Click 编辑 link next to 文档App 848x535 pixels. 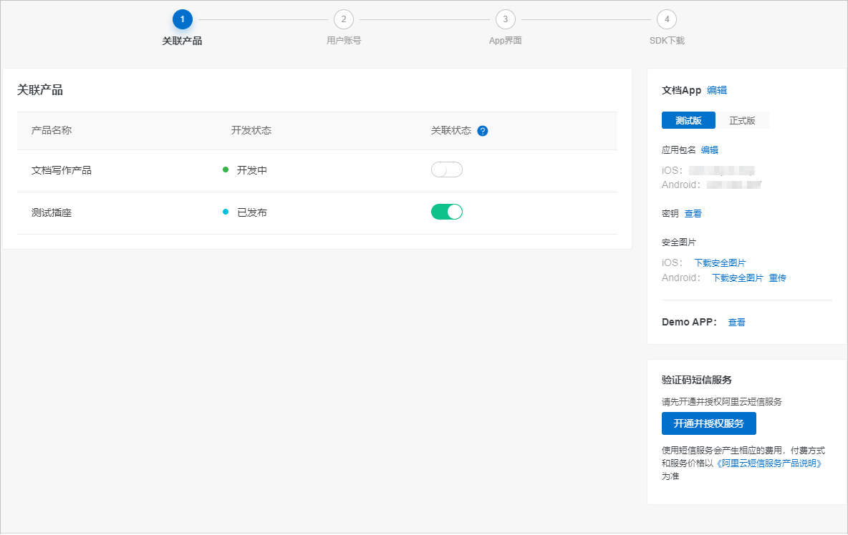pos(717,90)
